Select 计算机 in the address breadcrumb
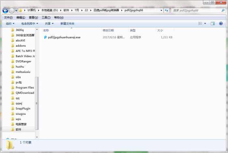Screen dimensions: 228x153 pyautogui.click(x=32, y=10)
